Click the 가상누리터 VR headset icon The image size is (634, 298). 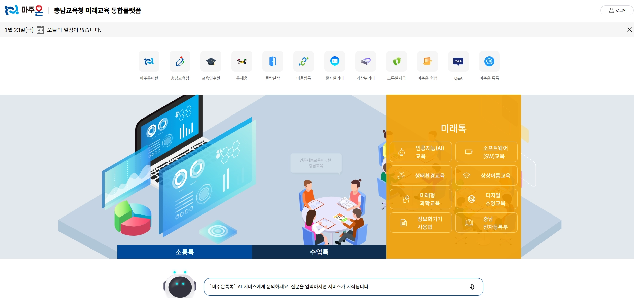tap(366, 61)
